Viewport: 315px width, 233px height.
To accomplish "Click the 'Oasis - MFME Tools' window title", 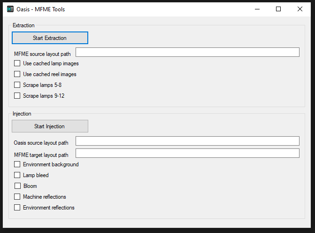I will 40,9.
